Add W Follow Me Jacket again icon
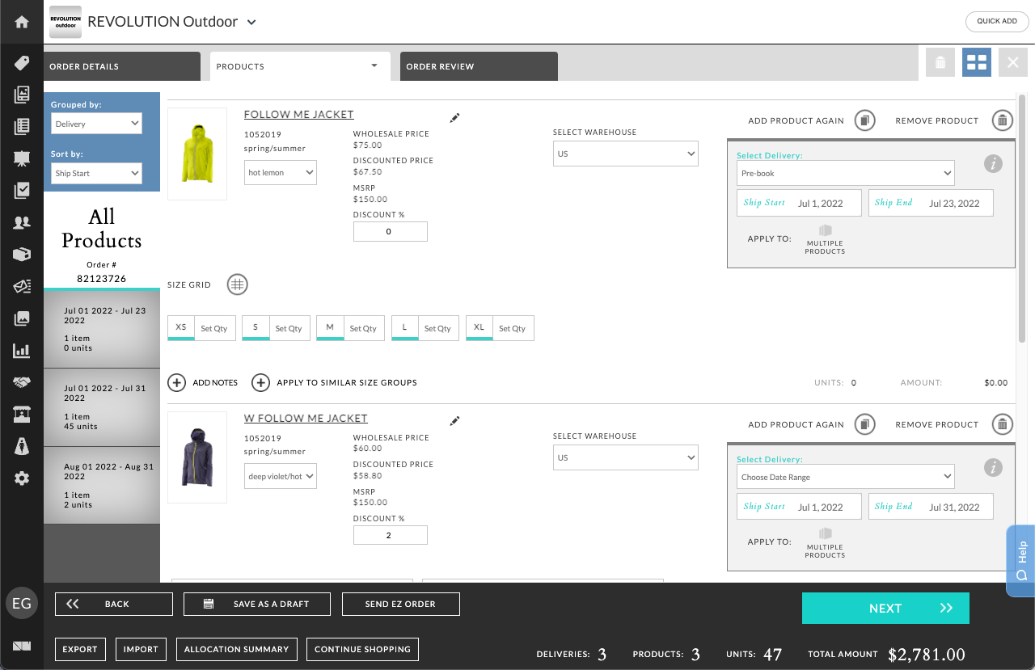Screen dimensions: 1035x670 point(864,424)
